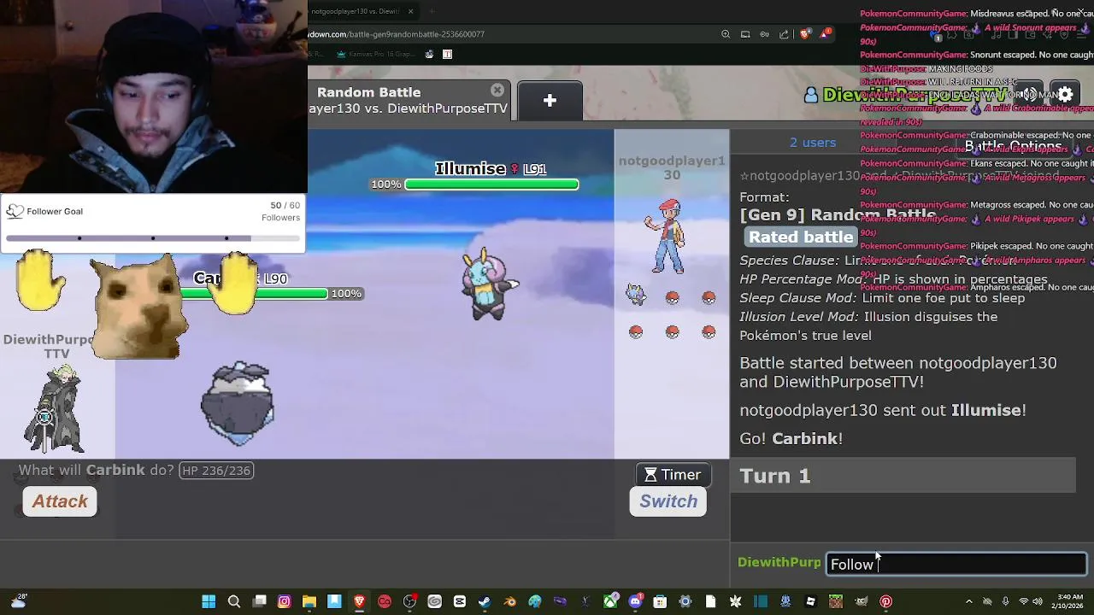The height and width of the screenshot is (615, 1094).
Task: Open the Kamvas Pro 16 bookmark
Action: (x=374, y=54)
